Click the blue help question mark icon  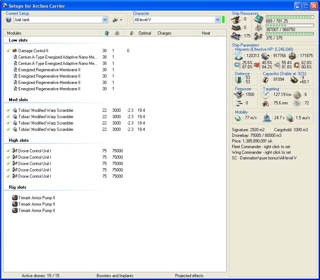8,20
